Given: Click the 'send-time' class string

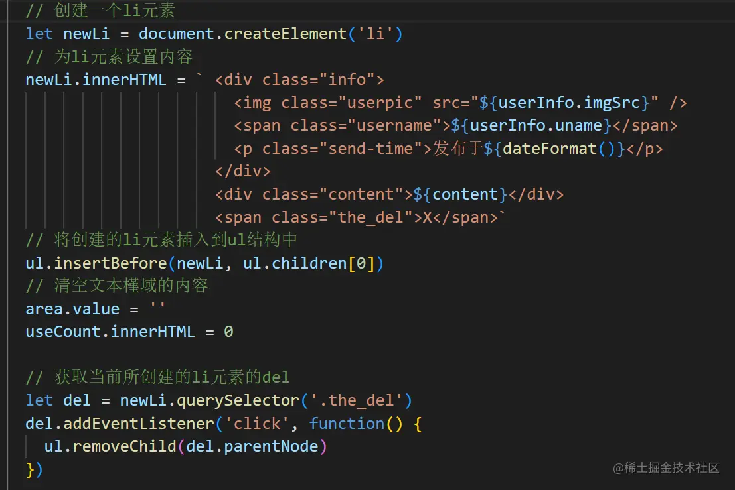Looking at the screenshot, I should [x=370, y=149].
